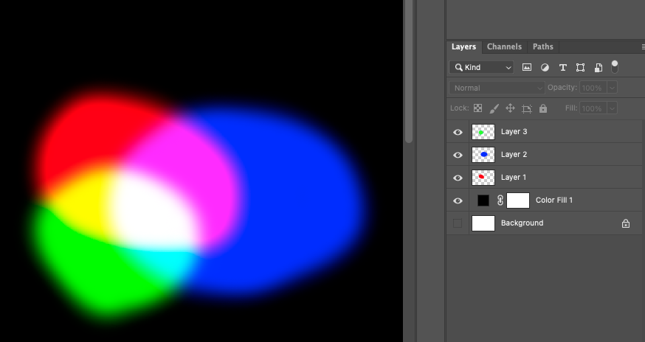Hide Layer 3 using its eye icon
645x342 pixels.
pyautogui.click(x=458, y=132)
